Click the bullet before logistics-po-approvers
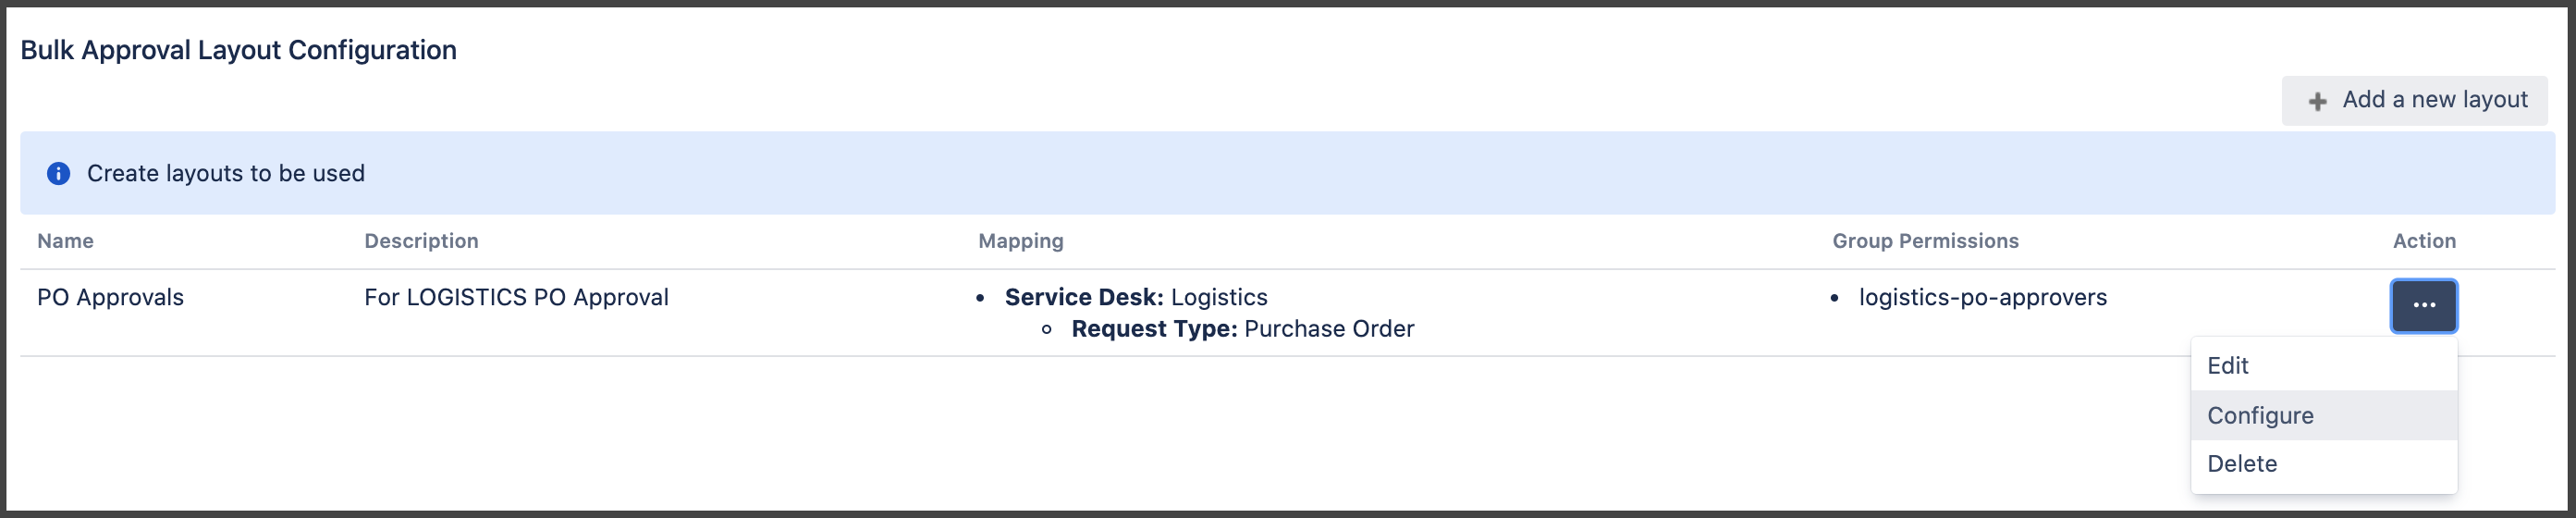This screenshot has height=518, width=2576. pyautogui.click(x=1834, y=298)
